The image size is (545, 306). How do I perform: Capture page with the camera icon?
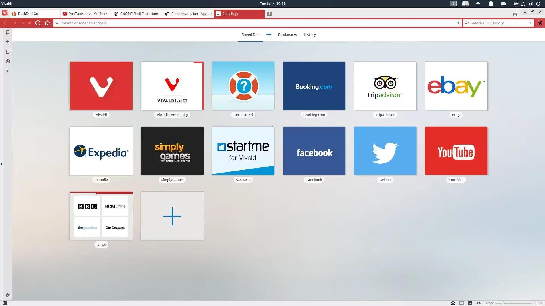click(453, 303)
